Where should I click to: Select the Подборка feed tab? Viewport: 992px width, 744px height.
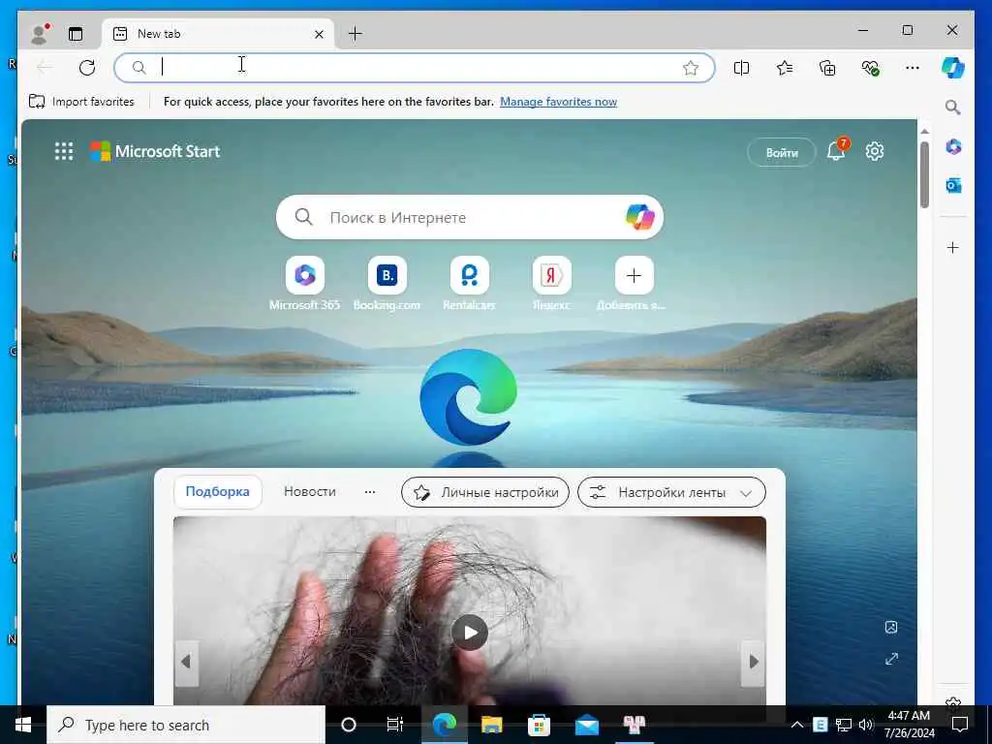click(218, 491)
